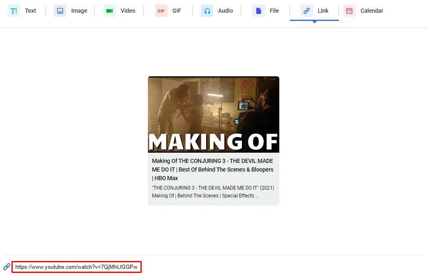Screen dimensions: 428x277
Task: Click the File document icon
Action: coord(258,11)
